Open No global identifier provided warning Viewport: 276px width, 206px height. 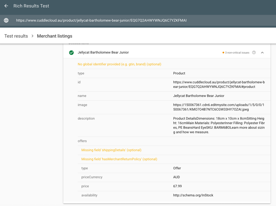120,64
